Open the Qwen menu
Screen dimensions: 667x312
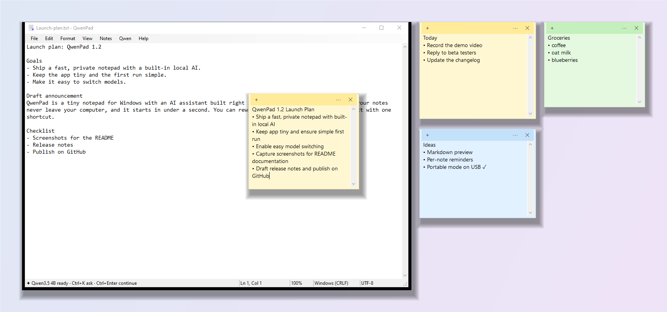coord(125,39)
